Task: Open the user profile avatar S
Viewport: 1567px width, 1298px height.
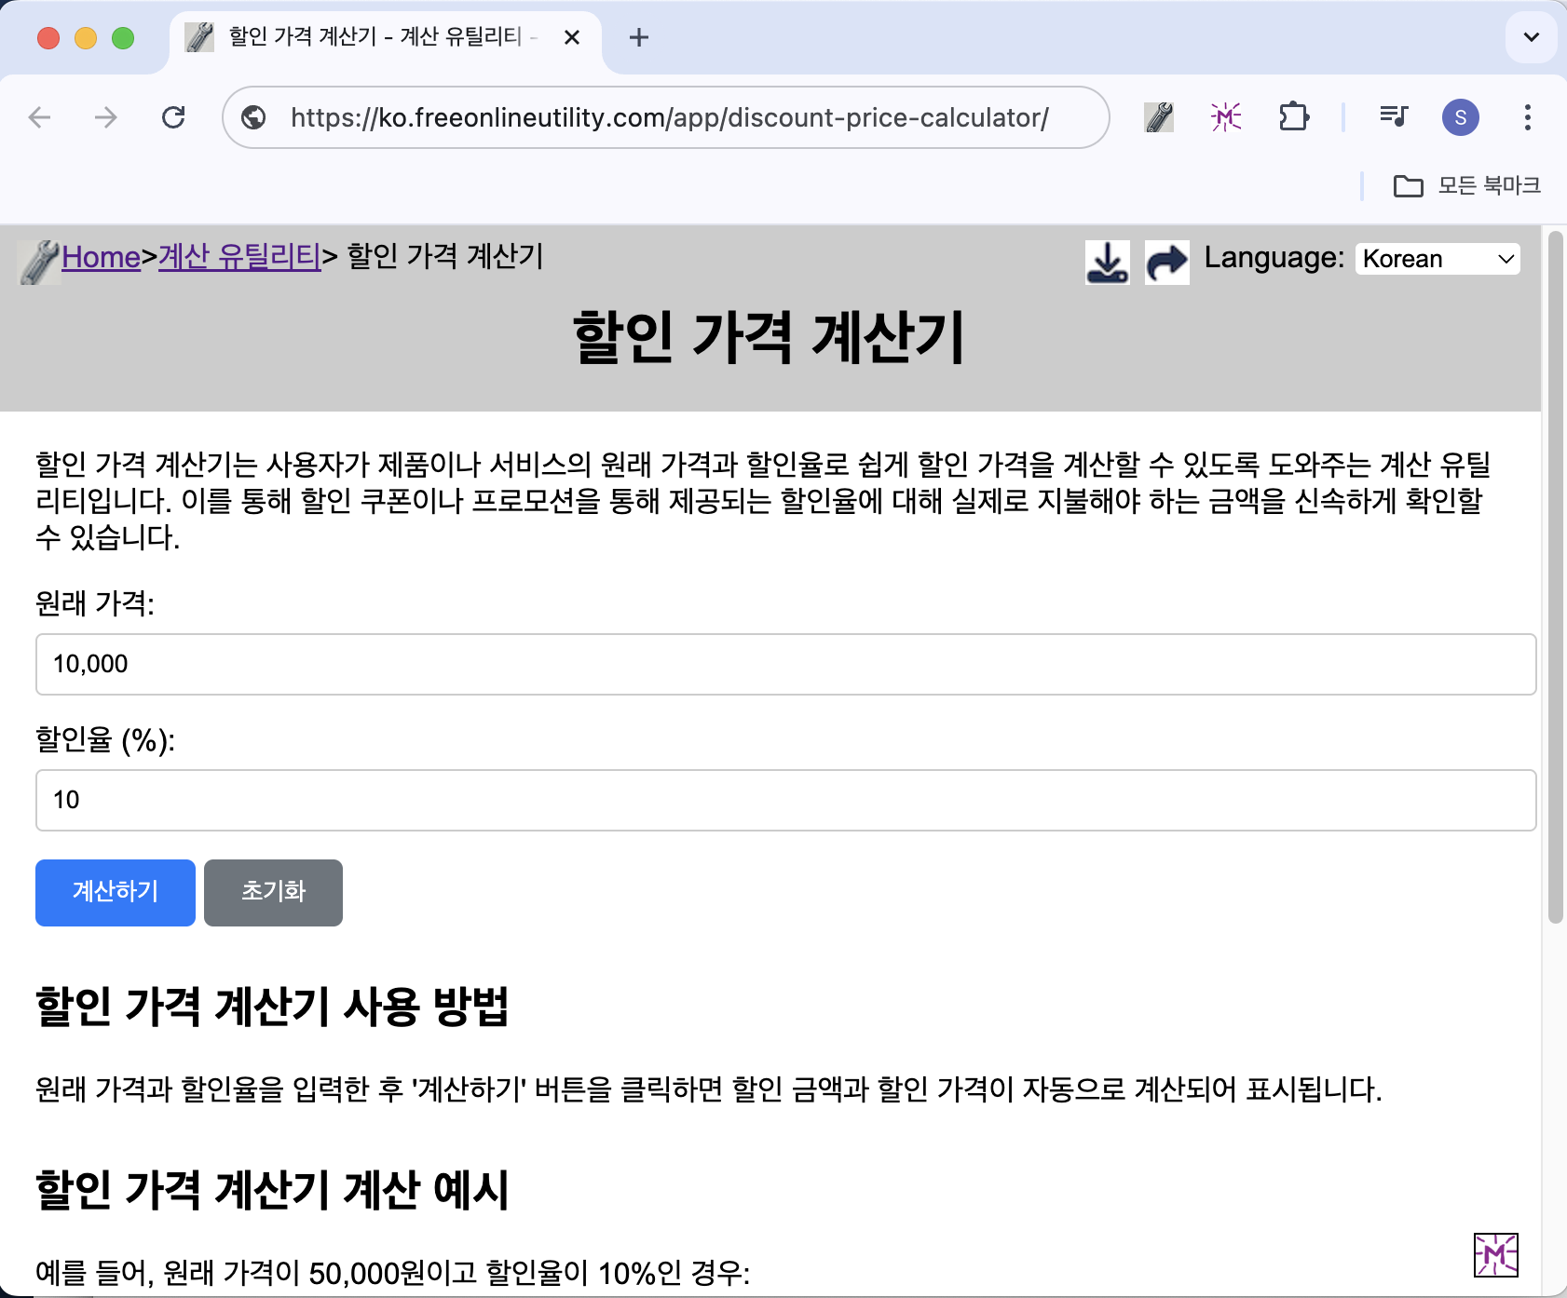Action: click(1460, 117)
